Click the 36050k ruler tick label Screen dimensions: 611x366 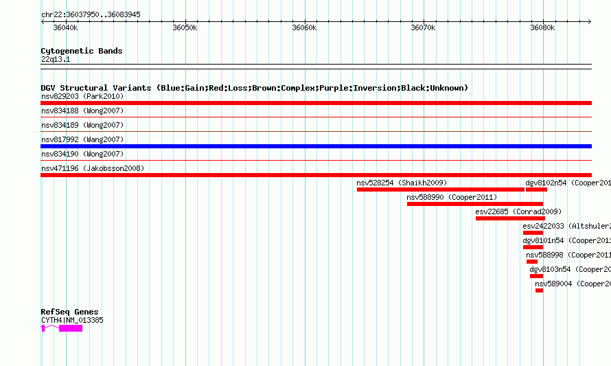click(x=185, y=27)
